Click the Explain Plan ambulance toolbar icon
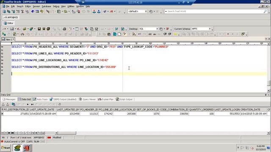This screenshot has height=152, width=271. pyautogui.click(x=22, y=34)
